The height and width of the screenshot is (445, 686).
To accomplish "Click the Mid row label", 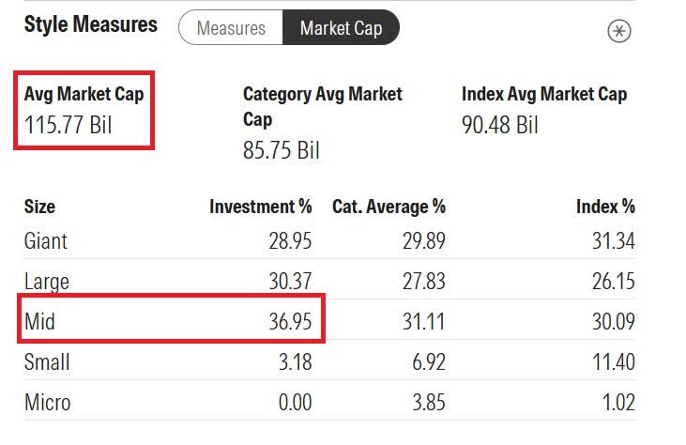I will [x=39, y=322].
